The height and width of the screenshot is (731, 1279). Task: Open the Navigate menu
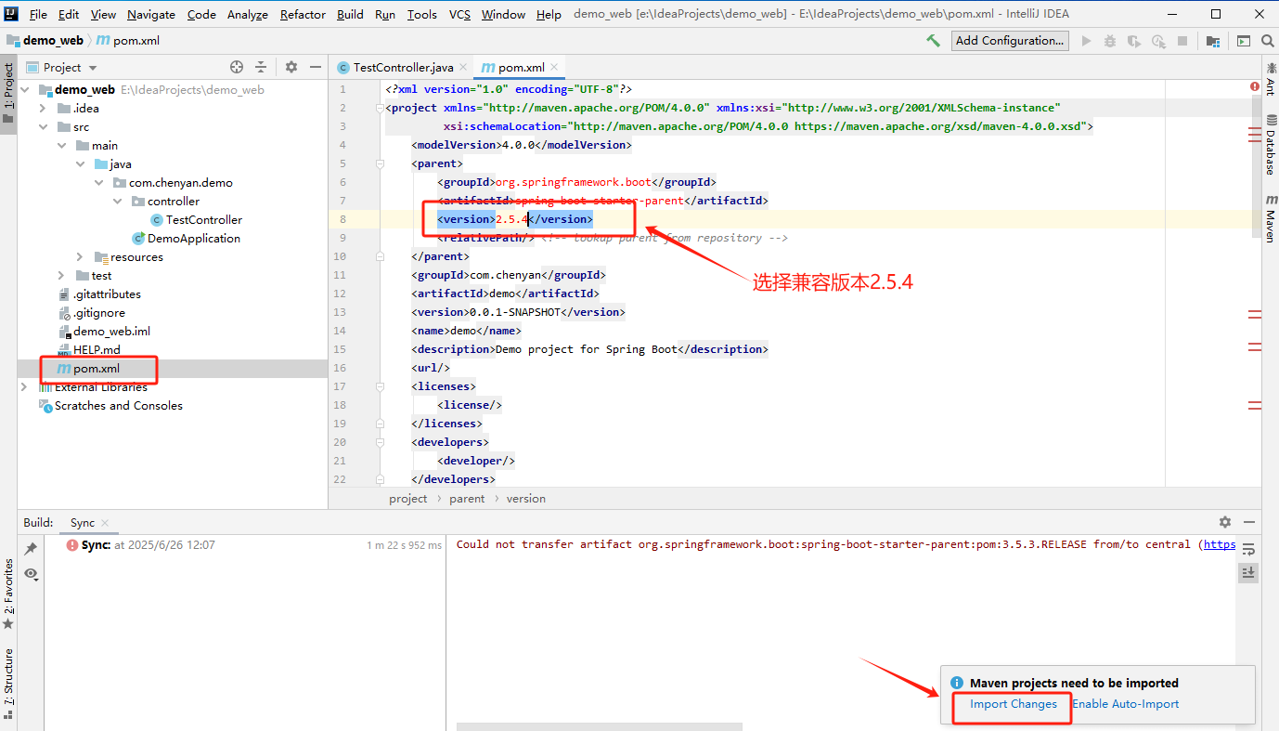tap(151, 14)
